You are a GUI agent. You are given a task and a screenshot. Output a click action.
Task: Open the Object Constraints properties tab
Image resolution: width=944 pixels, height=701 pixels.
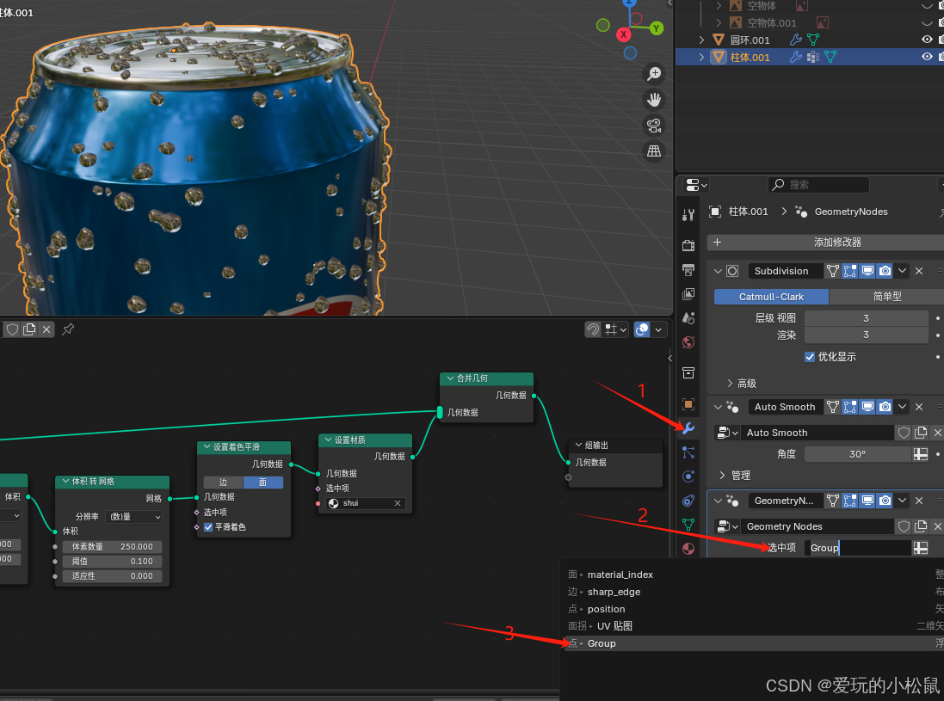(688, 501)
